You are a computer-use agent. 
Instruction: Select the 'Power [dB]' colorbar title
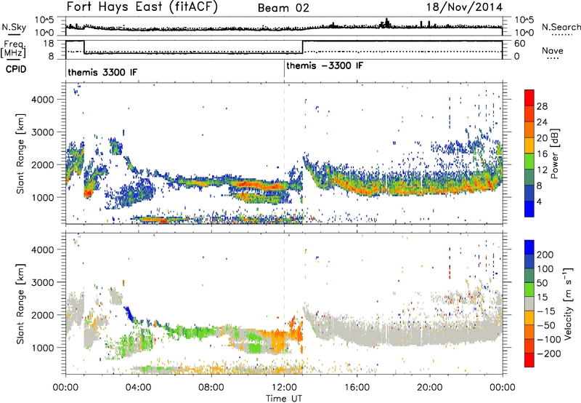[x=555, y=153]
